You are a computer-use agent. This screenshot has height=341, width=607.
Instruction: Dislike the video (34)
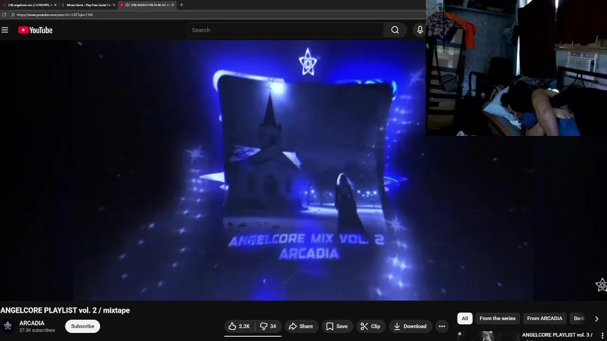click(268, 326)
